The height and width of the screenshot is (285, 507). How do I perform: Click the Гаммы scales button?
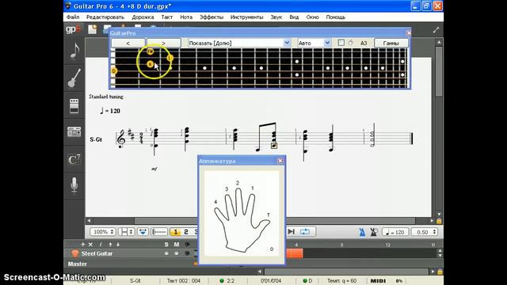[391, 43]
